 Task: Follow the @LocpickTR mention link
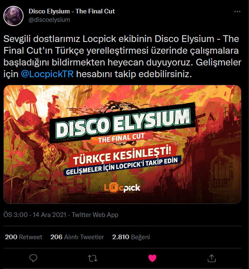point(47,74)
